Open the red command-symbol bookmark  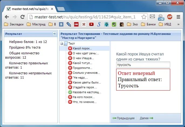pos(84,24)
